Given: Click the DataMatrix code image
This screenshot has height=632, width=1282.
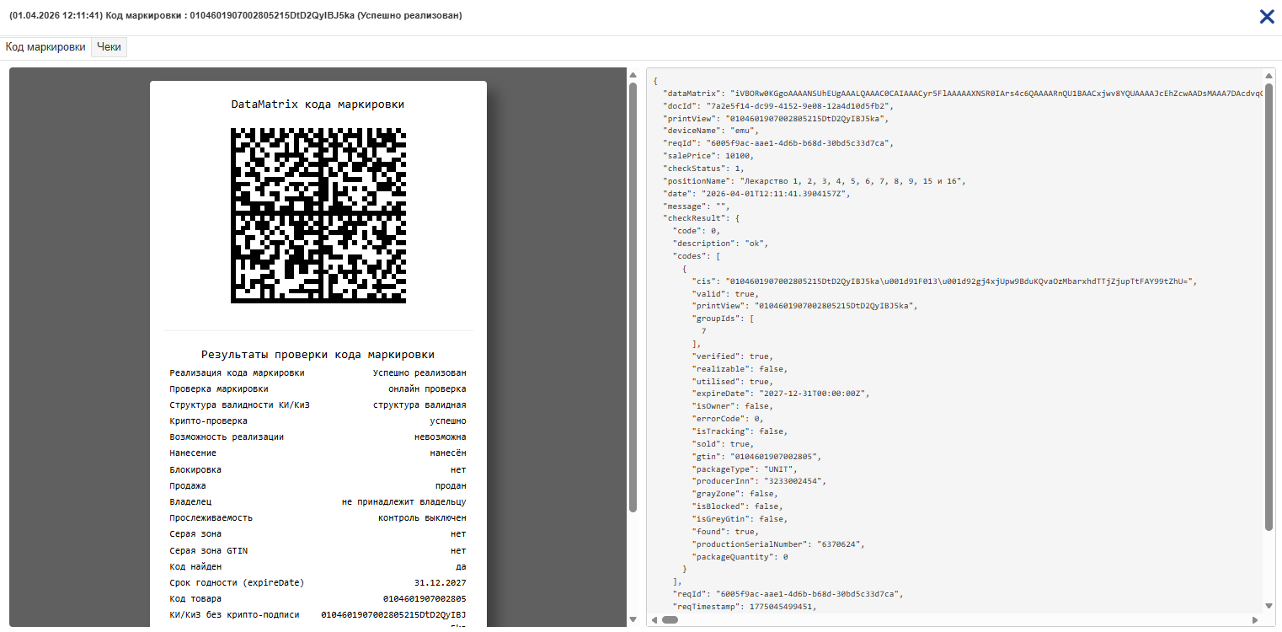Looking at the screenshot, I should click(318, 215).
